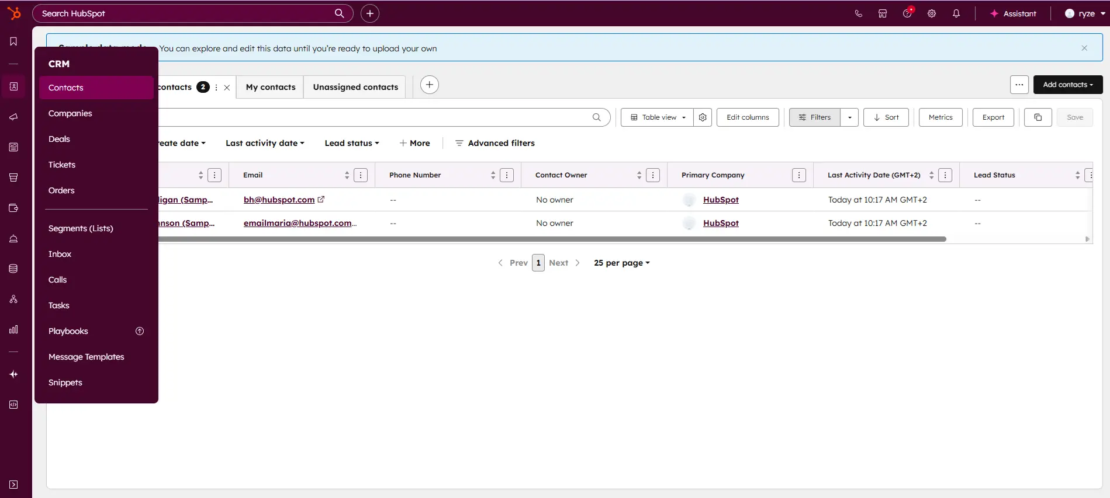Open the Bookmarks sidebar icon
This screenshot has width=1110, height=498.
pos(13,41)
